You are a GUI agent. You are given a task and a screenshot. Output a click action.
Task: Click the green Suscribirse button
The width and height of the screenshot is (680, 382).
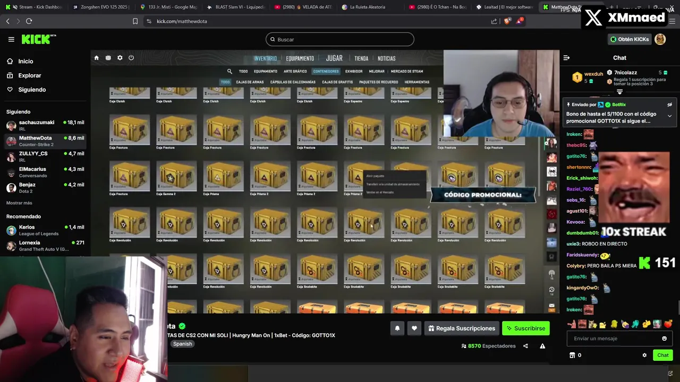click(x=525, y=328)
